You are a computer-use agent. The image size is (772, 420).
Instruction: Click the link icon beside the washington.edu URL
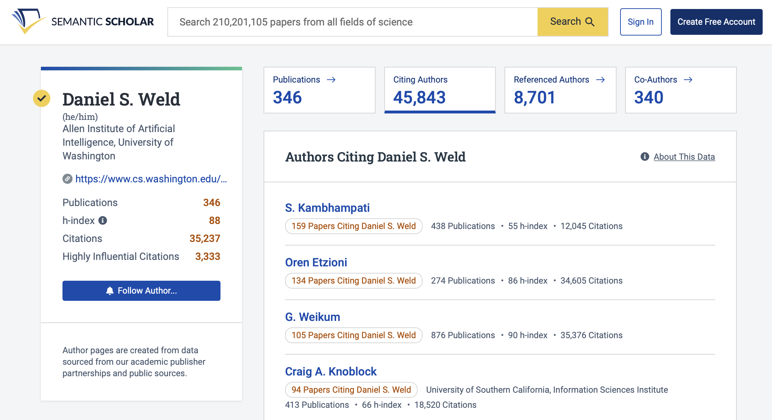click(68, 179)
